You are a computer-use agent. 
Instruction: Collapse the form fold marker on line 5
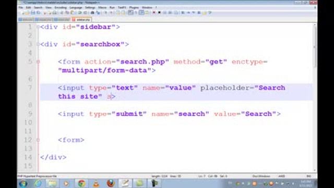[38, 62]
